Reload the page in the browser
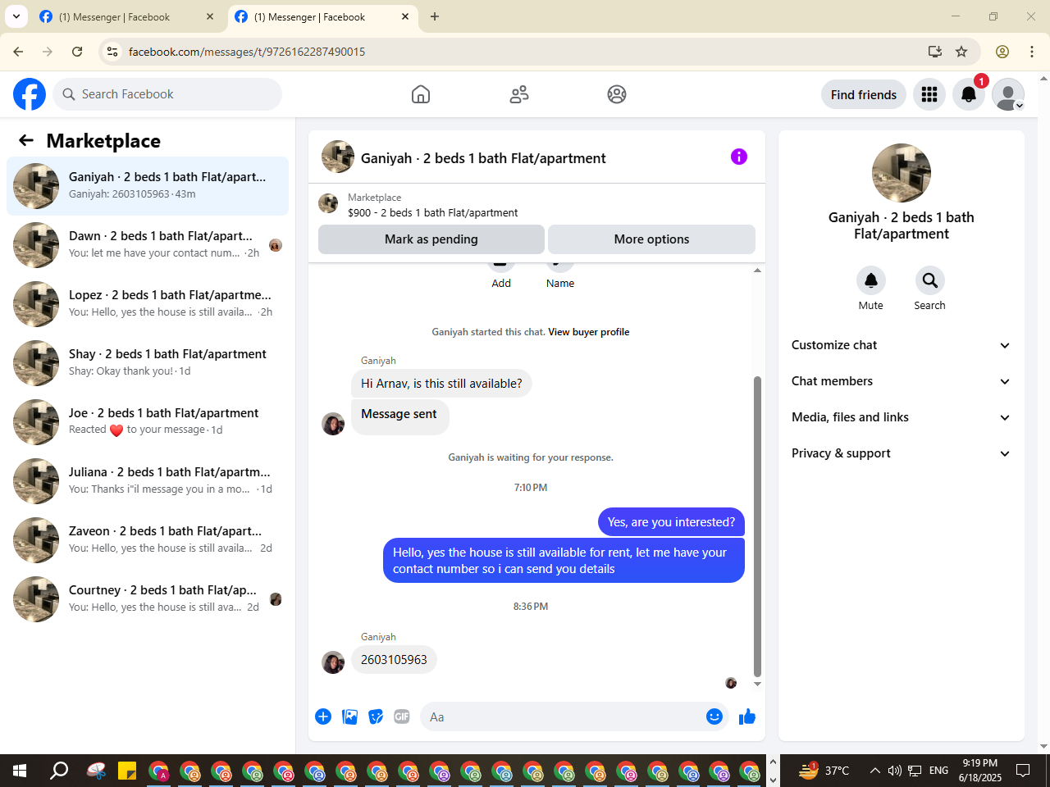 click(x=77, y=52)
